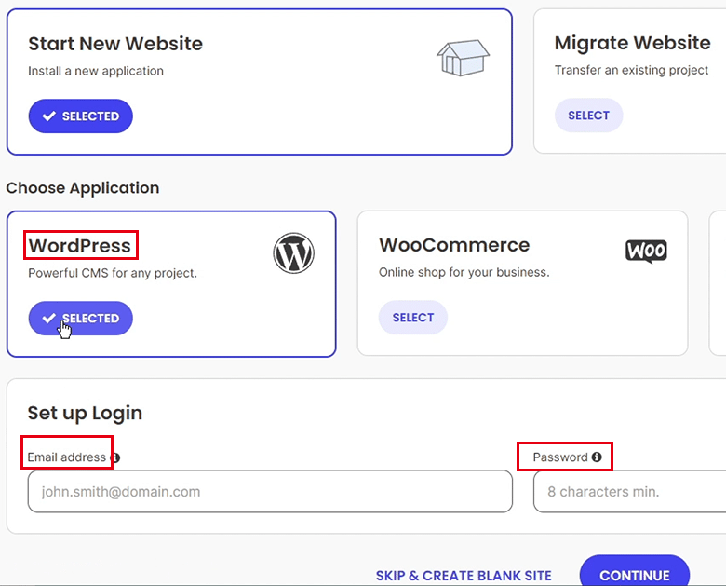
Task: Click the WooCommerce card title
Action: (454, 245)
